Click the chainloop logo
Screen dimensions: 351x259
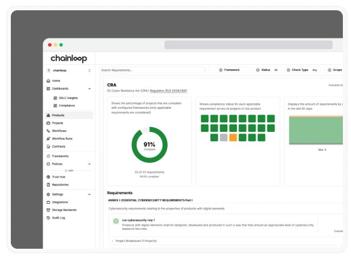pos(69,58)
